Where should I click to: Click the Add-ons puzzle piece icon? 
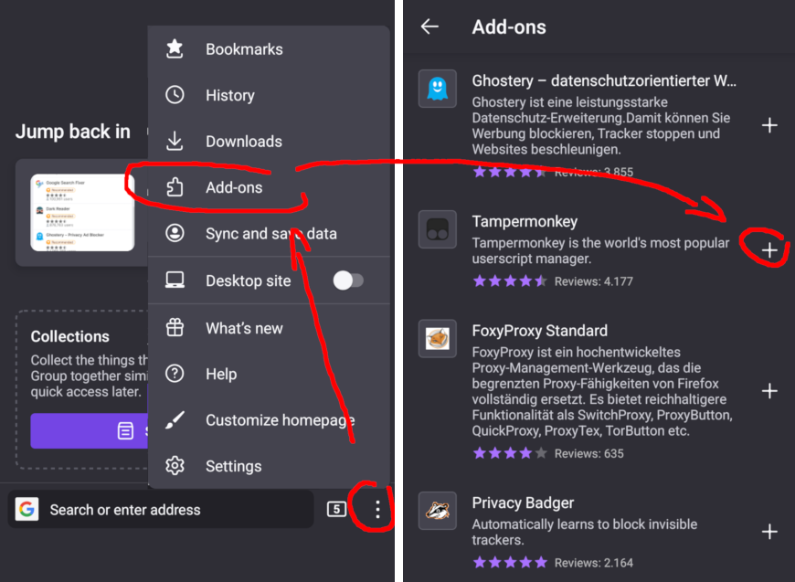(175, 187)
